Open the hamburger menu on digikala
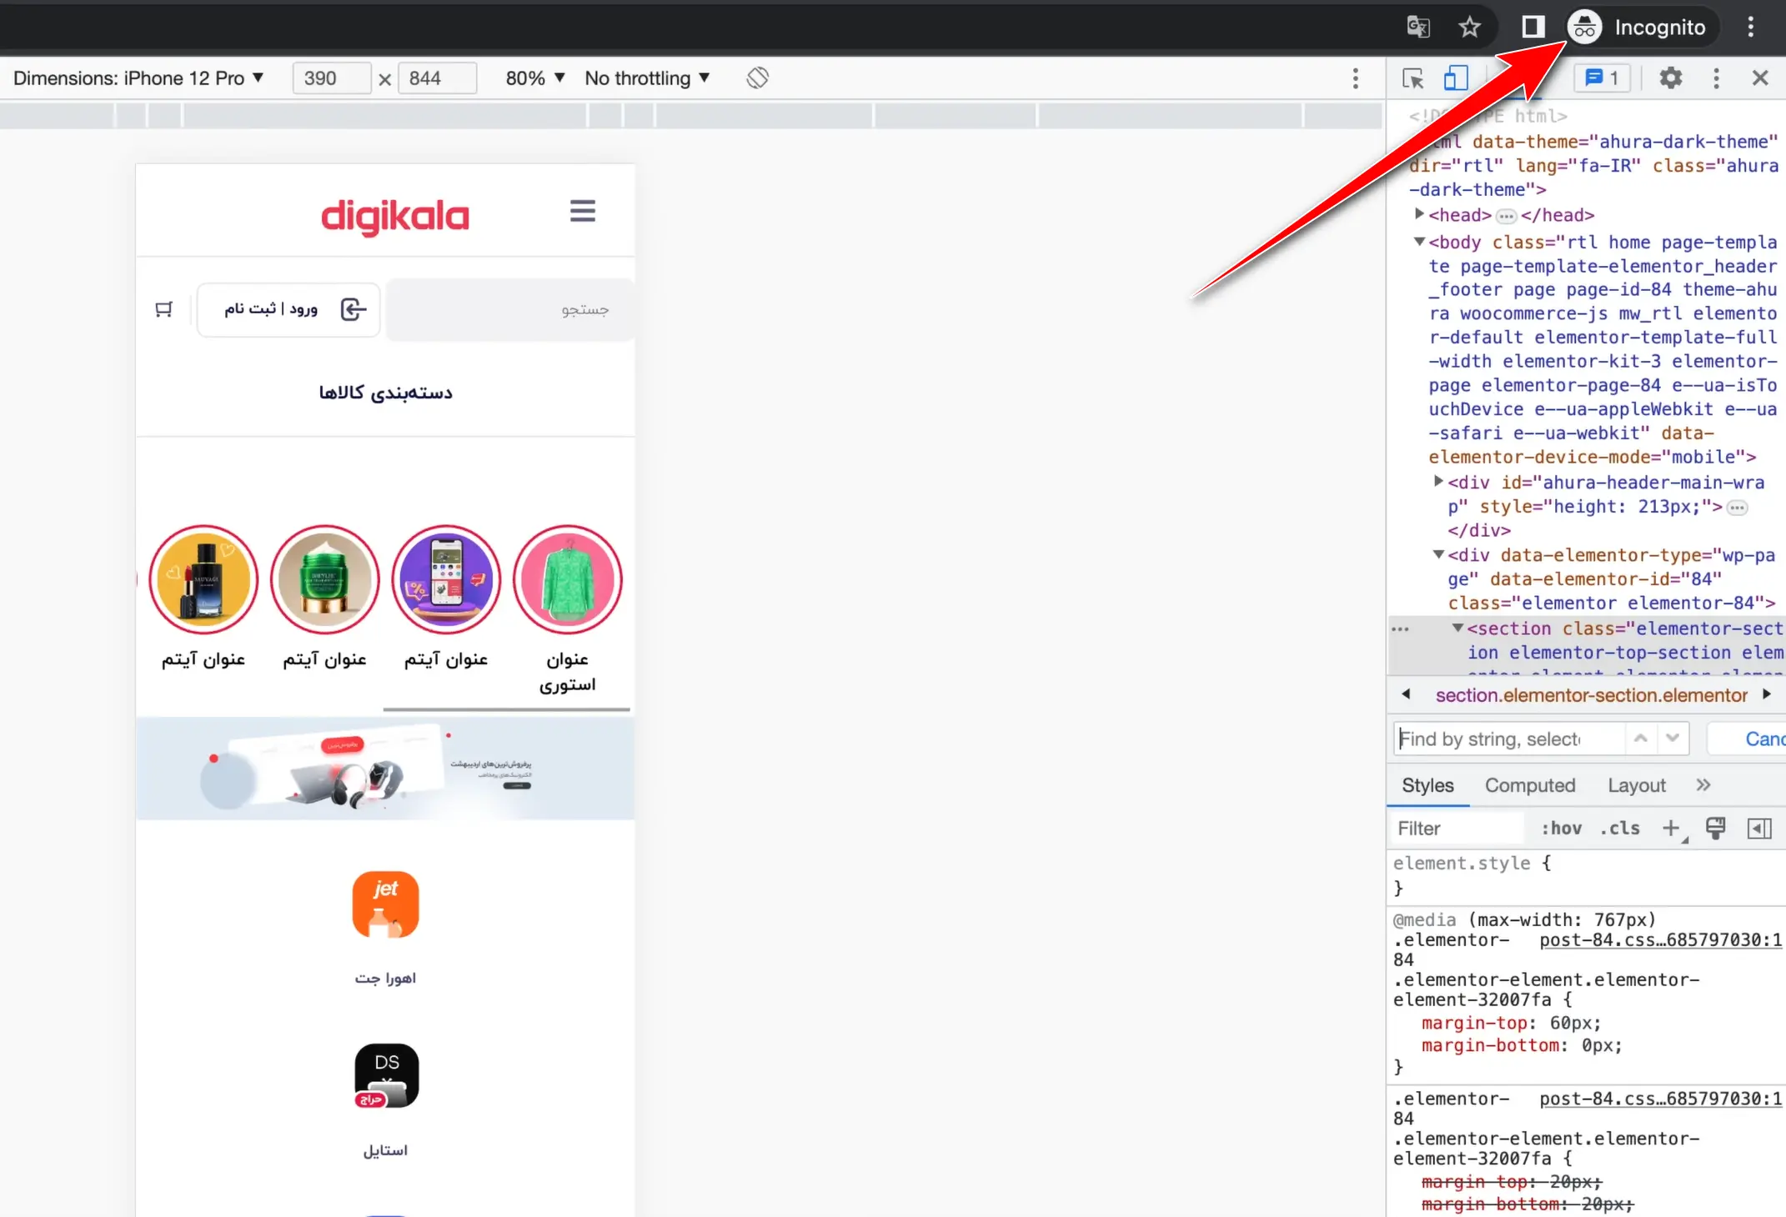Screen dimensions: 1786x1217 coord(582,212)
